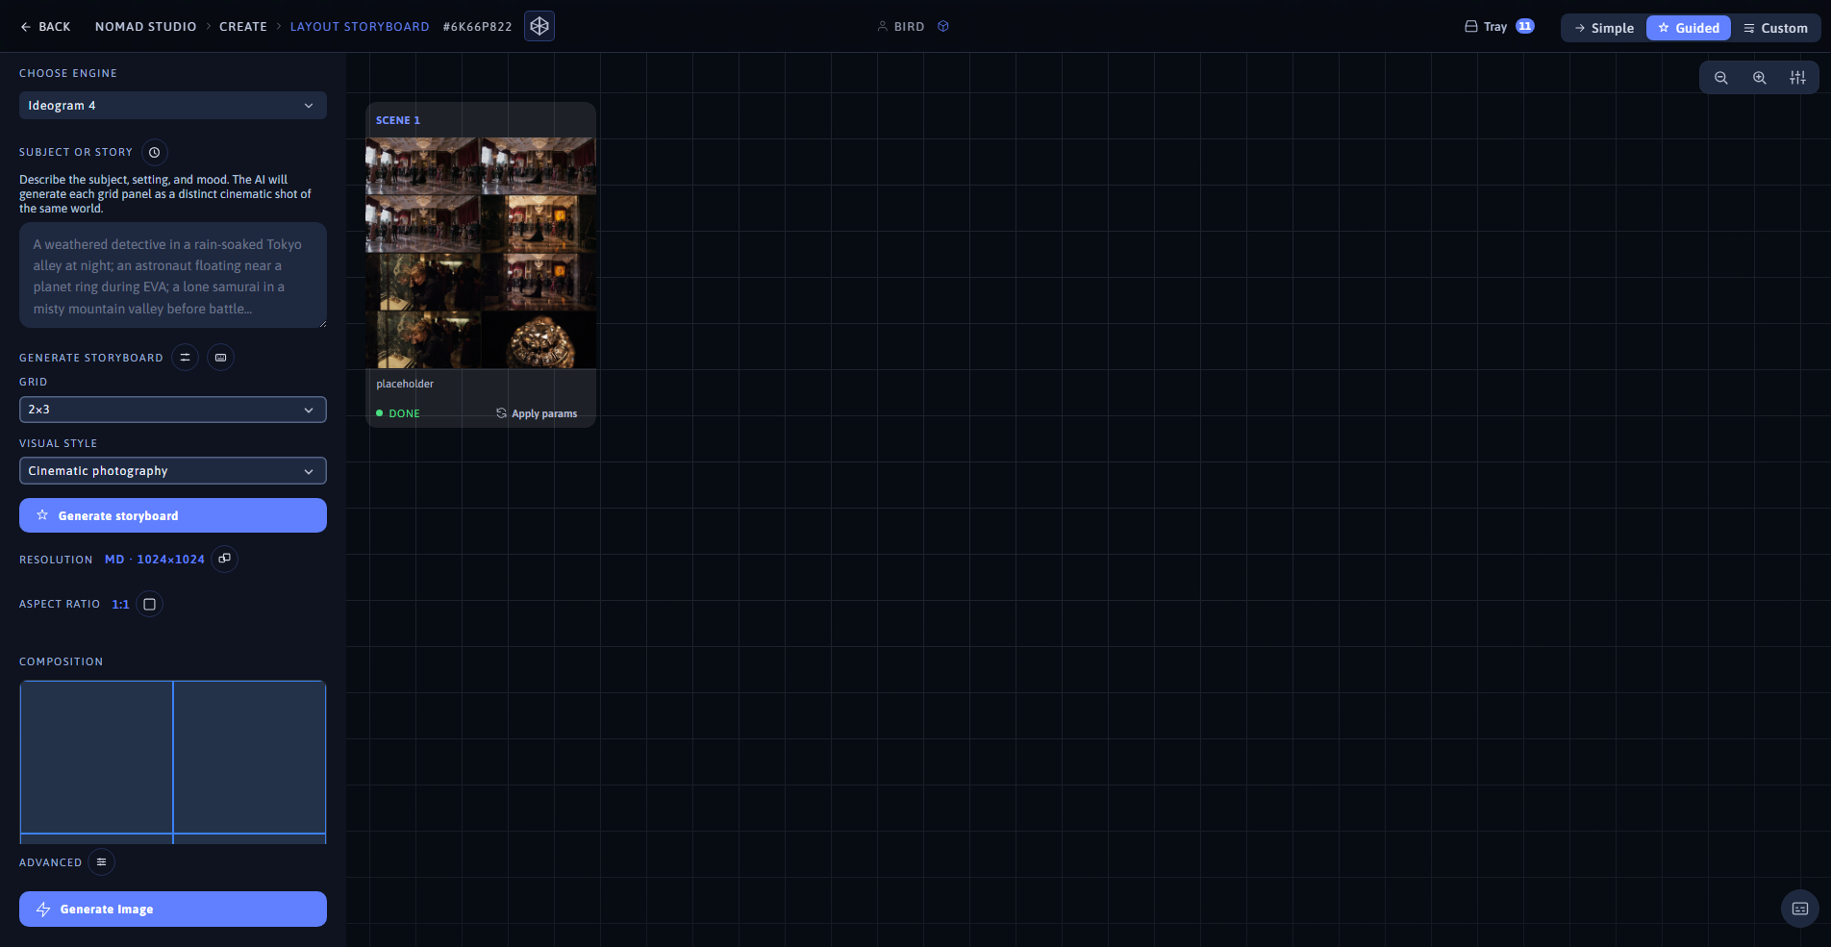
Task: Click the placeholder caption on Scene 1
Action: (x=405, y=384)
